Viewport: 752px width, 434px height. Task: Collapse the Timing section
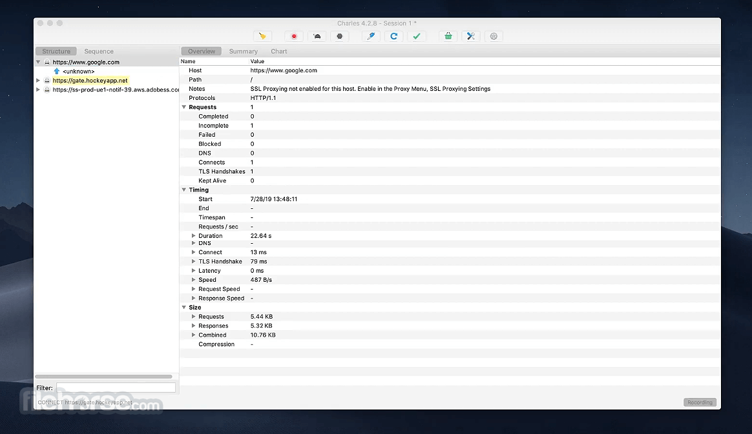click(184, 190)
